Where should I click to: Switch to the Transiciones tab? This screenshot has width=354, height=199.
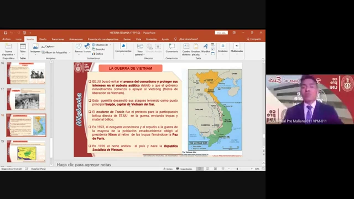tap(58, 39)
